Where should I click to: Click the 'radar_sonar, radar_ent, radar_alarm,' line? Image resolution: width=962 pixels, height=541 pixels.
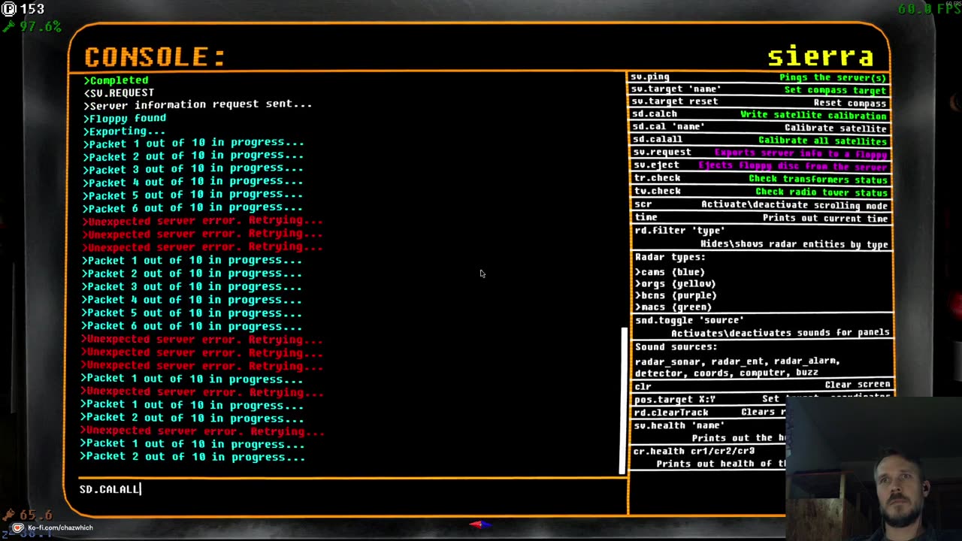[738, 361]
